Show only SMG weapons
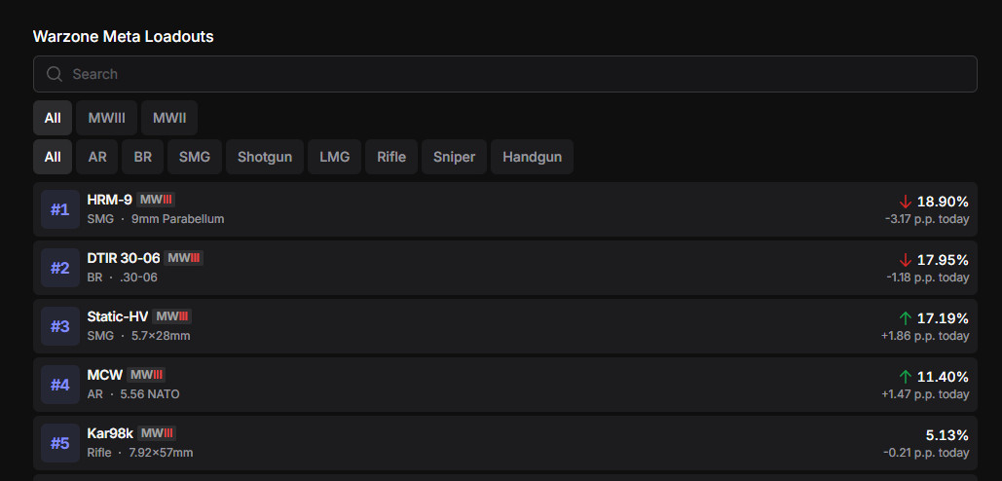Screen dimensions: 1002x481 [195, 157]
